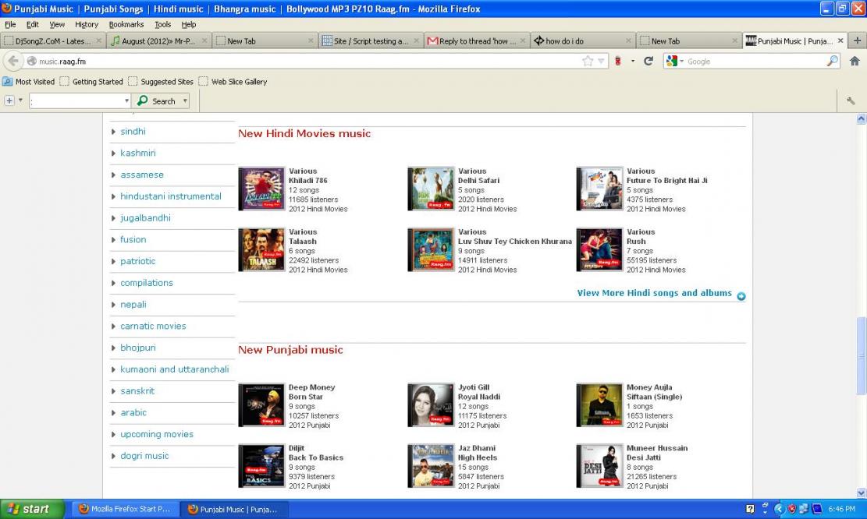Click View More Hindi songs and albums
The height and width of the screenshot is (519, 867).
654,293
